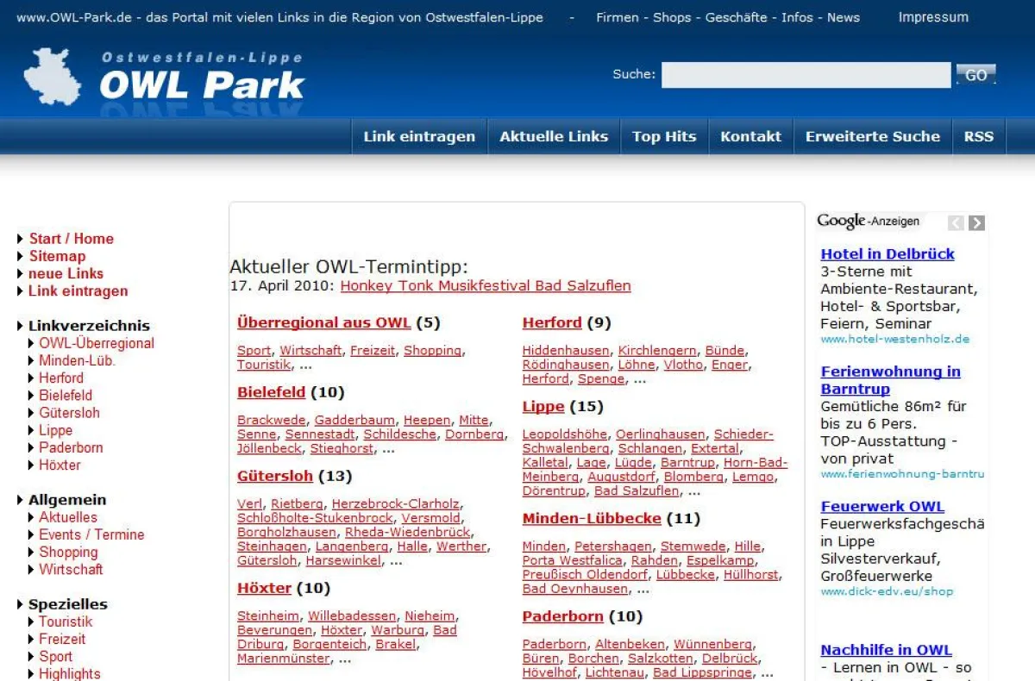
Task: Open the Link eintragen navigation tab
Action: tap(419, 136)
